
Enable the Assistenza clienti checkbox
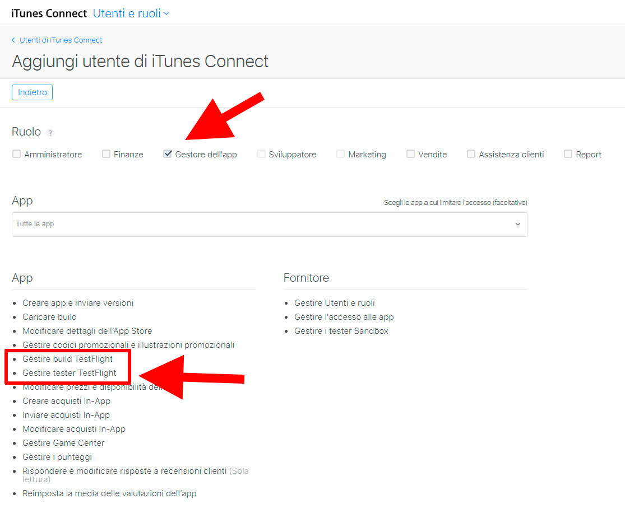pyautogui.click(x=471, y=153)
